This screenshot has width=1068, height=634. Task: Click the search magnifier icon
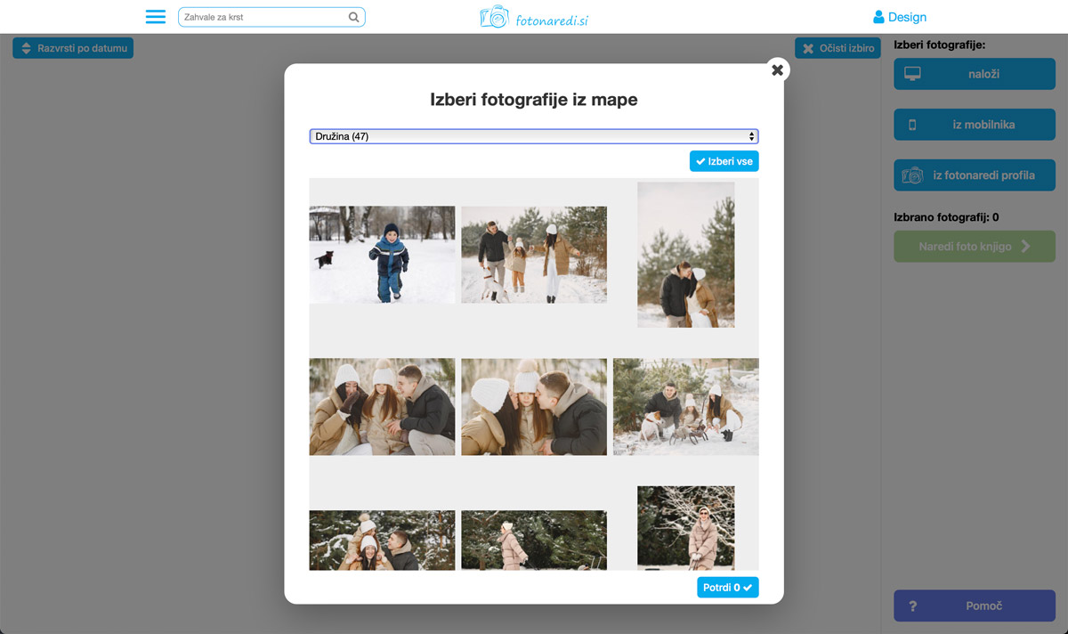[x=353, y=17]
